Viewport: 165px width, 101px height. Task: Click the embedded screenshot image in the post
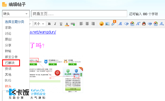coord(56,75)
